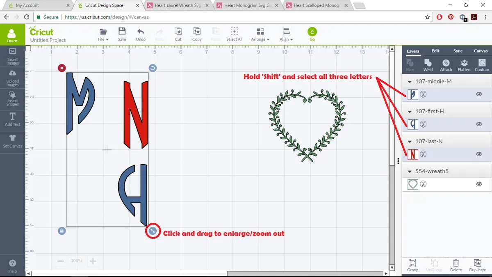
Task: Switch to the Canvas tab
Action: (x=481, y=51)
